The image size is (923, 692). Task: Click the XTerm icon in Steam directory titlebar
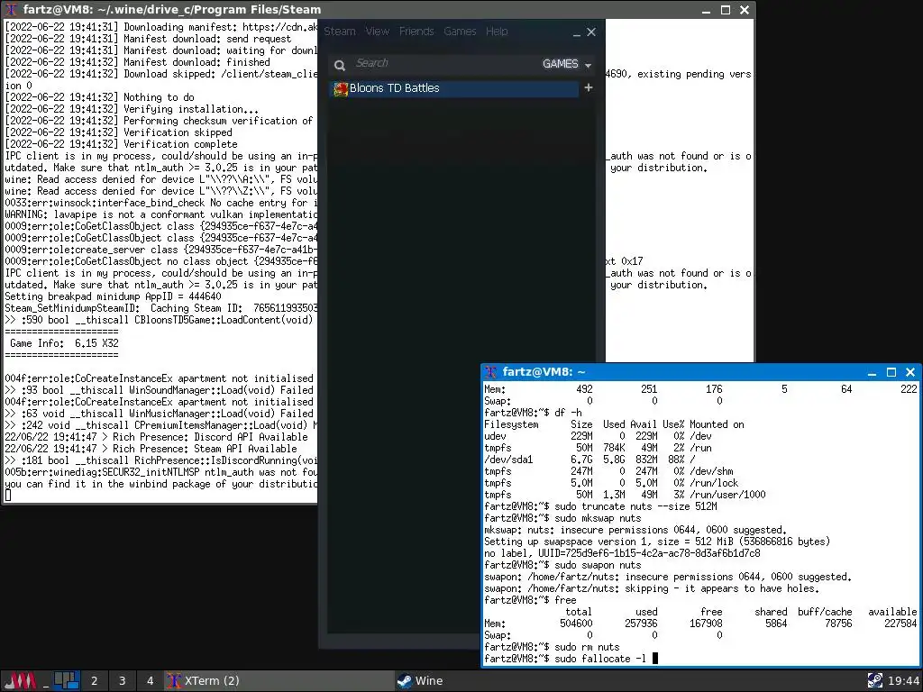point(11,9)
